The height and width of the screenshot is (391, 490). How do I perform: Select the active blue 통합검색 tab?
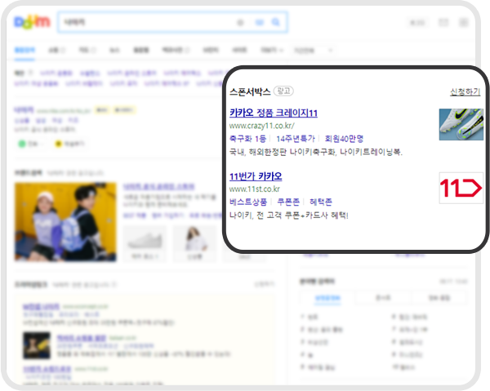pyautogui.click(x=24, y=50)
